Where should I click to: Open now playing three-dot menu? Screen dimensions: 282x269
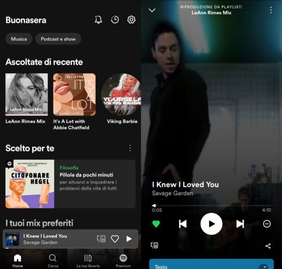pos(271,10)
